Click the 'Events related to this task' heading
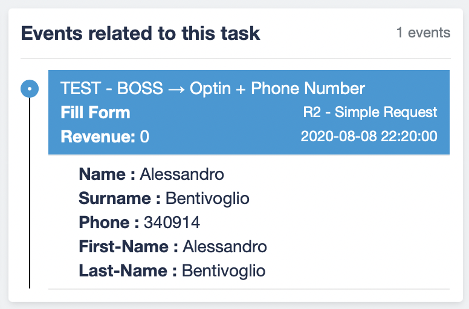Image resolution: width=469 pixels, height=309 pixels. (x=140, y=33)
